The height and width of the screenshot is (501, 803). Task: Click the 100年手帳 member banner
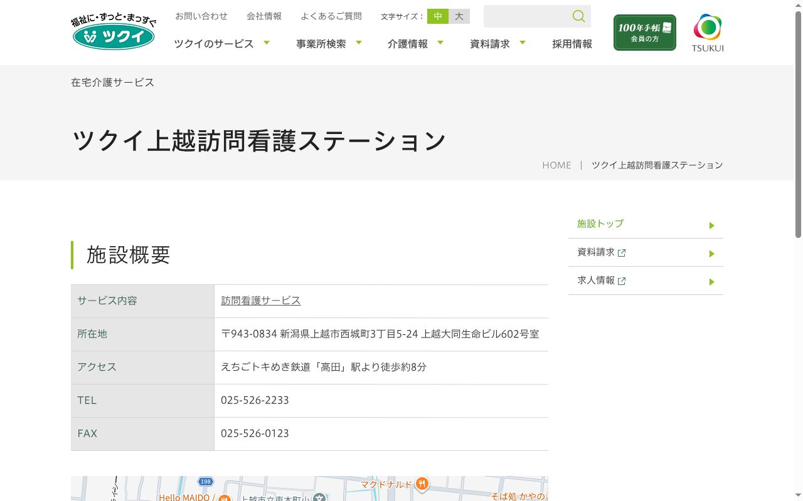tap(645, 33)
